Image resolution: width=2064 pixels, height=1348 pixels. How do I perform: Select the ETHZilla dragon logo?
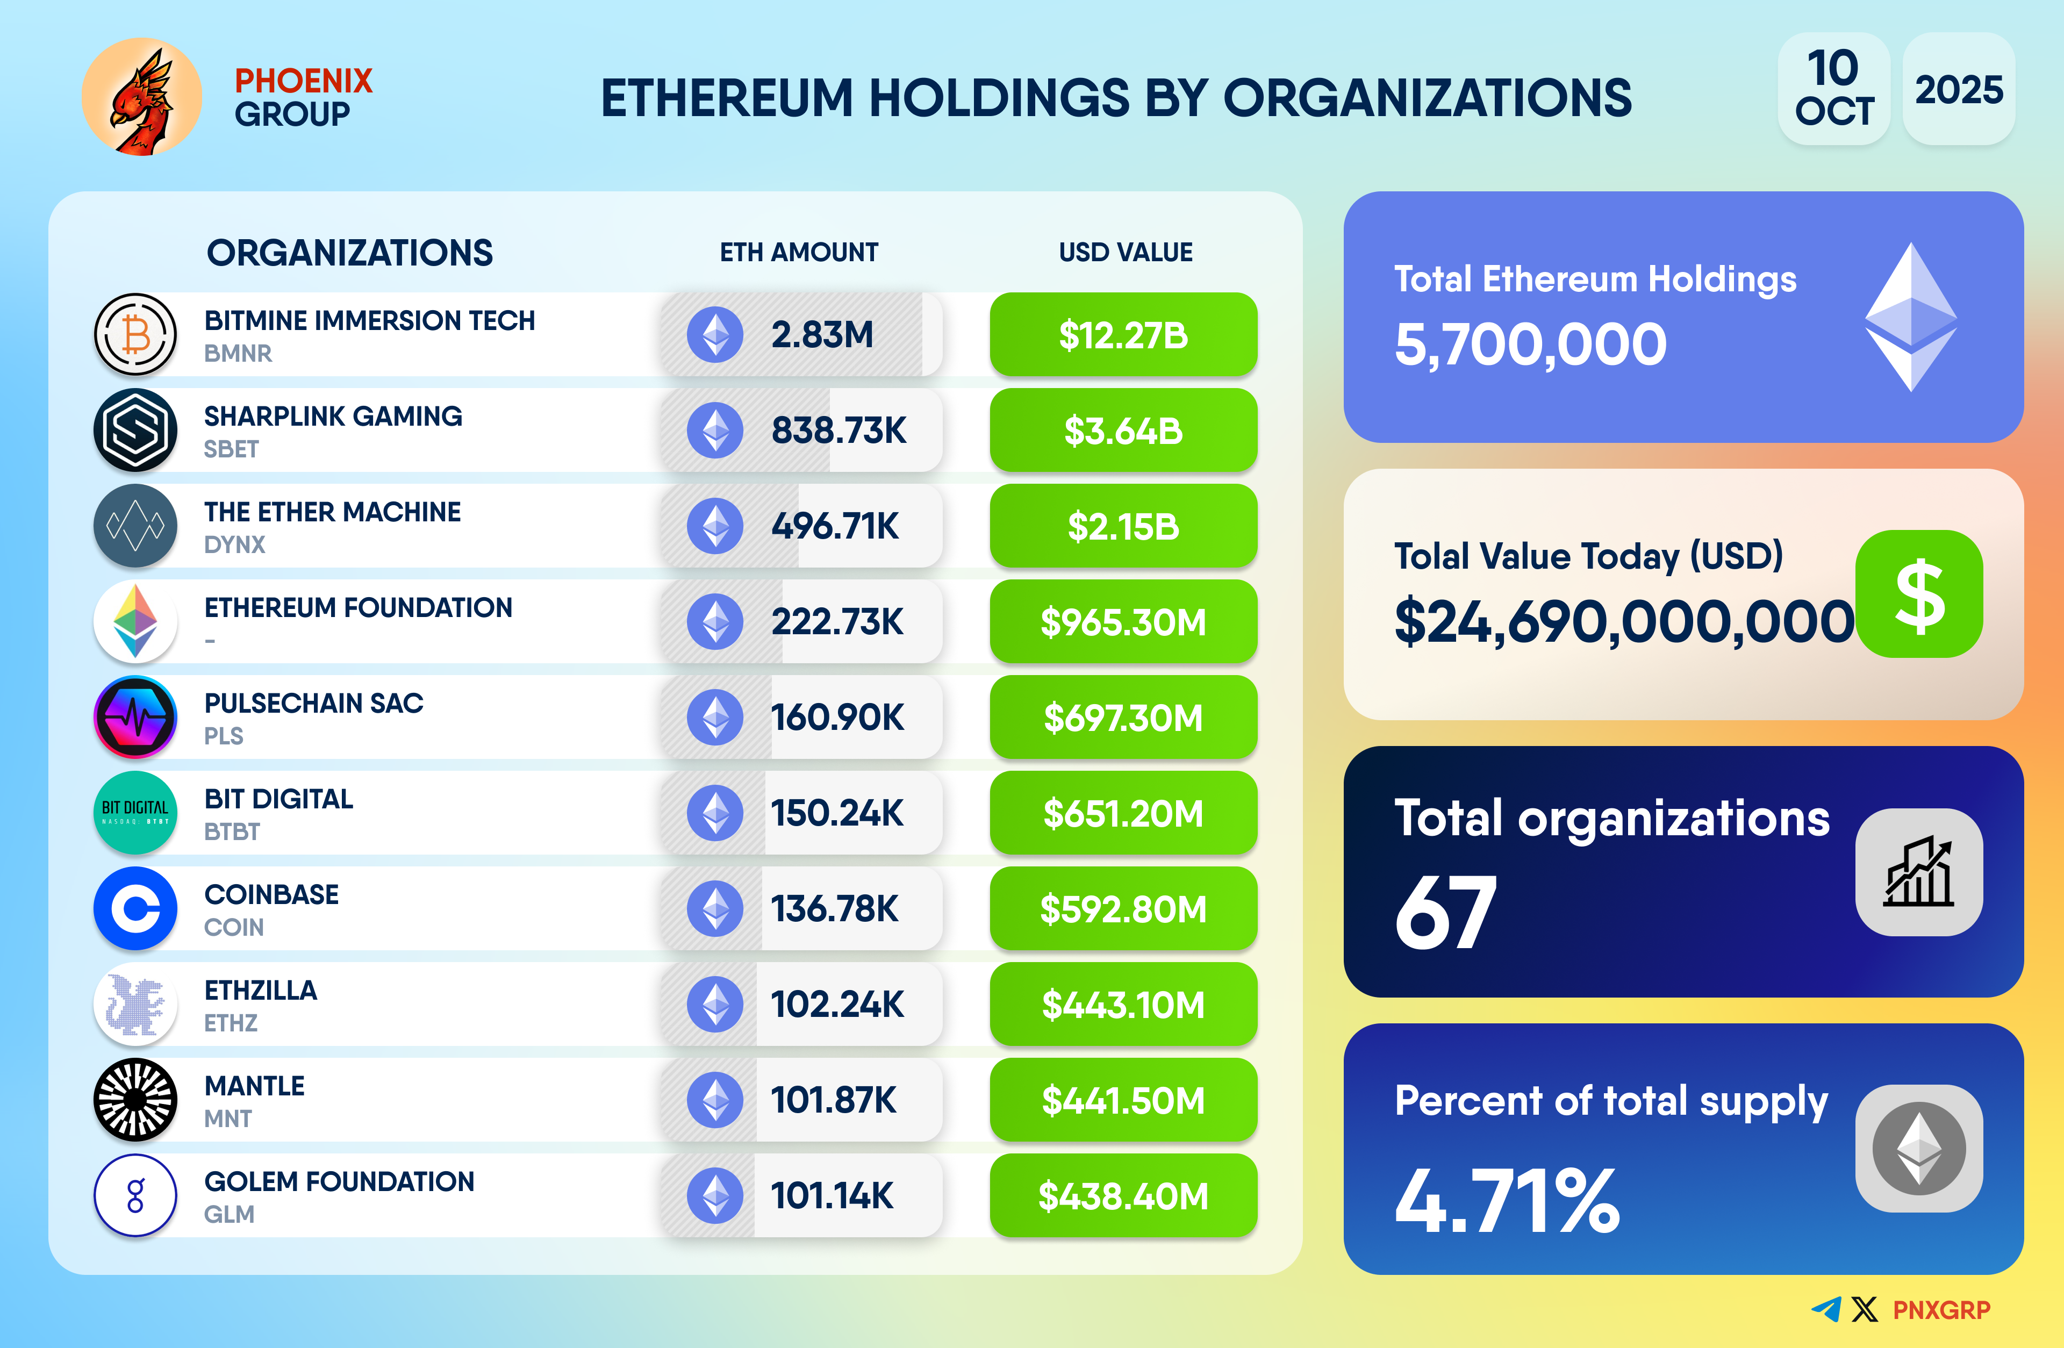pyautogui.click(x=135, y=1005)
